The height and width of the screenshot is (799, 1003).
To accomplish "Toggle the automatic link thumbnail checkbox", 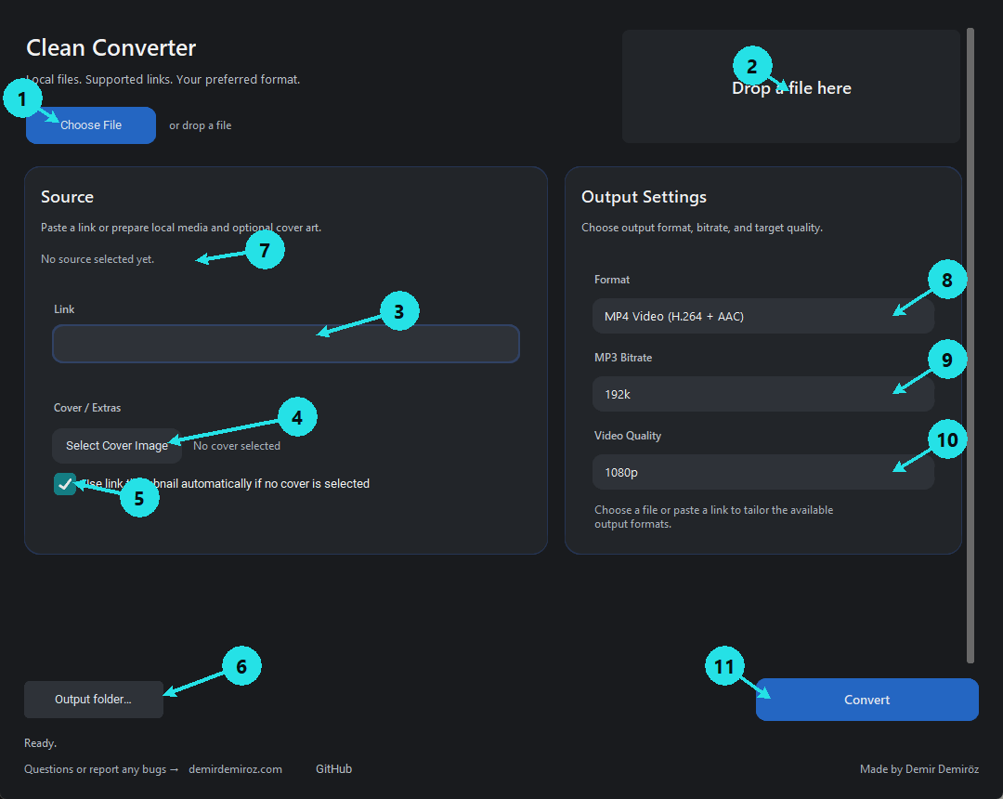I will click(65, 484).
